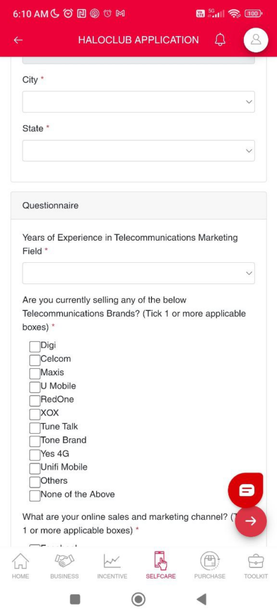Tap the back arrow in the header

pyautogui.click(x=18, y=40)
